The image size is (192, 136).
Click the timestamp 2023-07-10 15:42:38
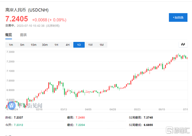[x=30, y=26]
